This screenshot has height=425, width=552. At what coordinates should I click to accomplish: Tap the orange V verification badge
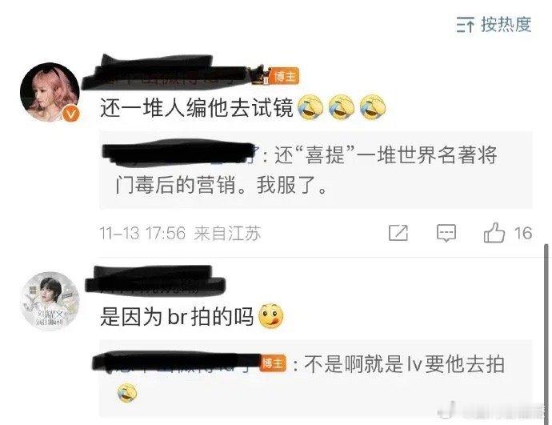[71, 114]
